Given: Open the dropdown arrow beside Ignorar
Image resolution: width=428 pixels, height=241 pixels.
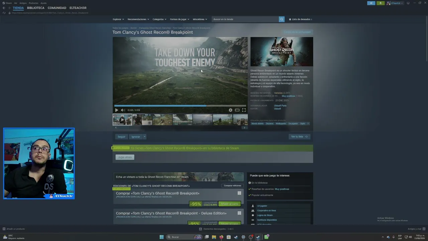Looking at the screenshot, I should [x=145, y=137].
